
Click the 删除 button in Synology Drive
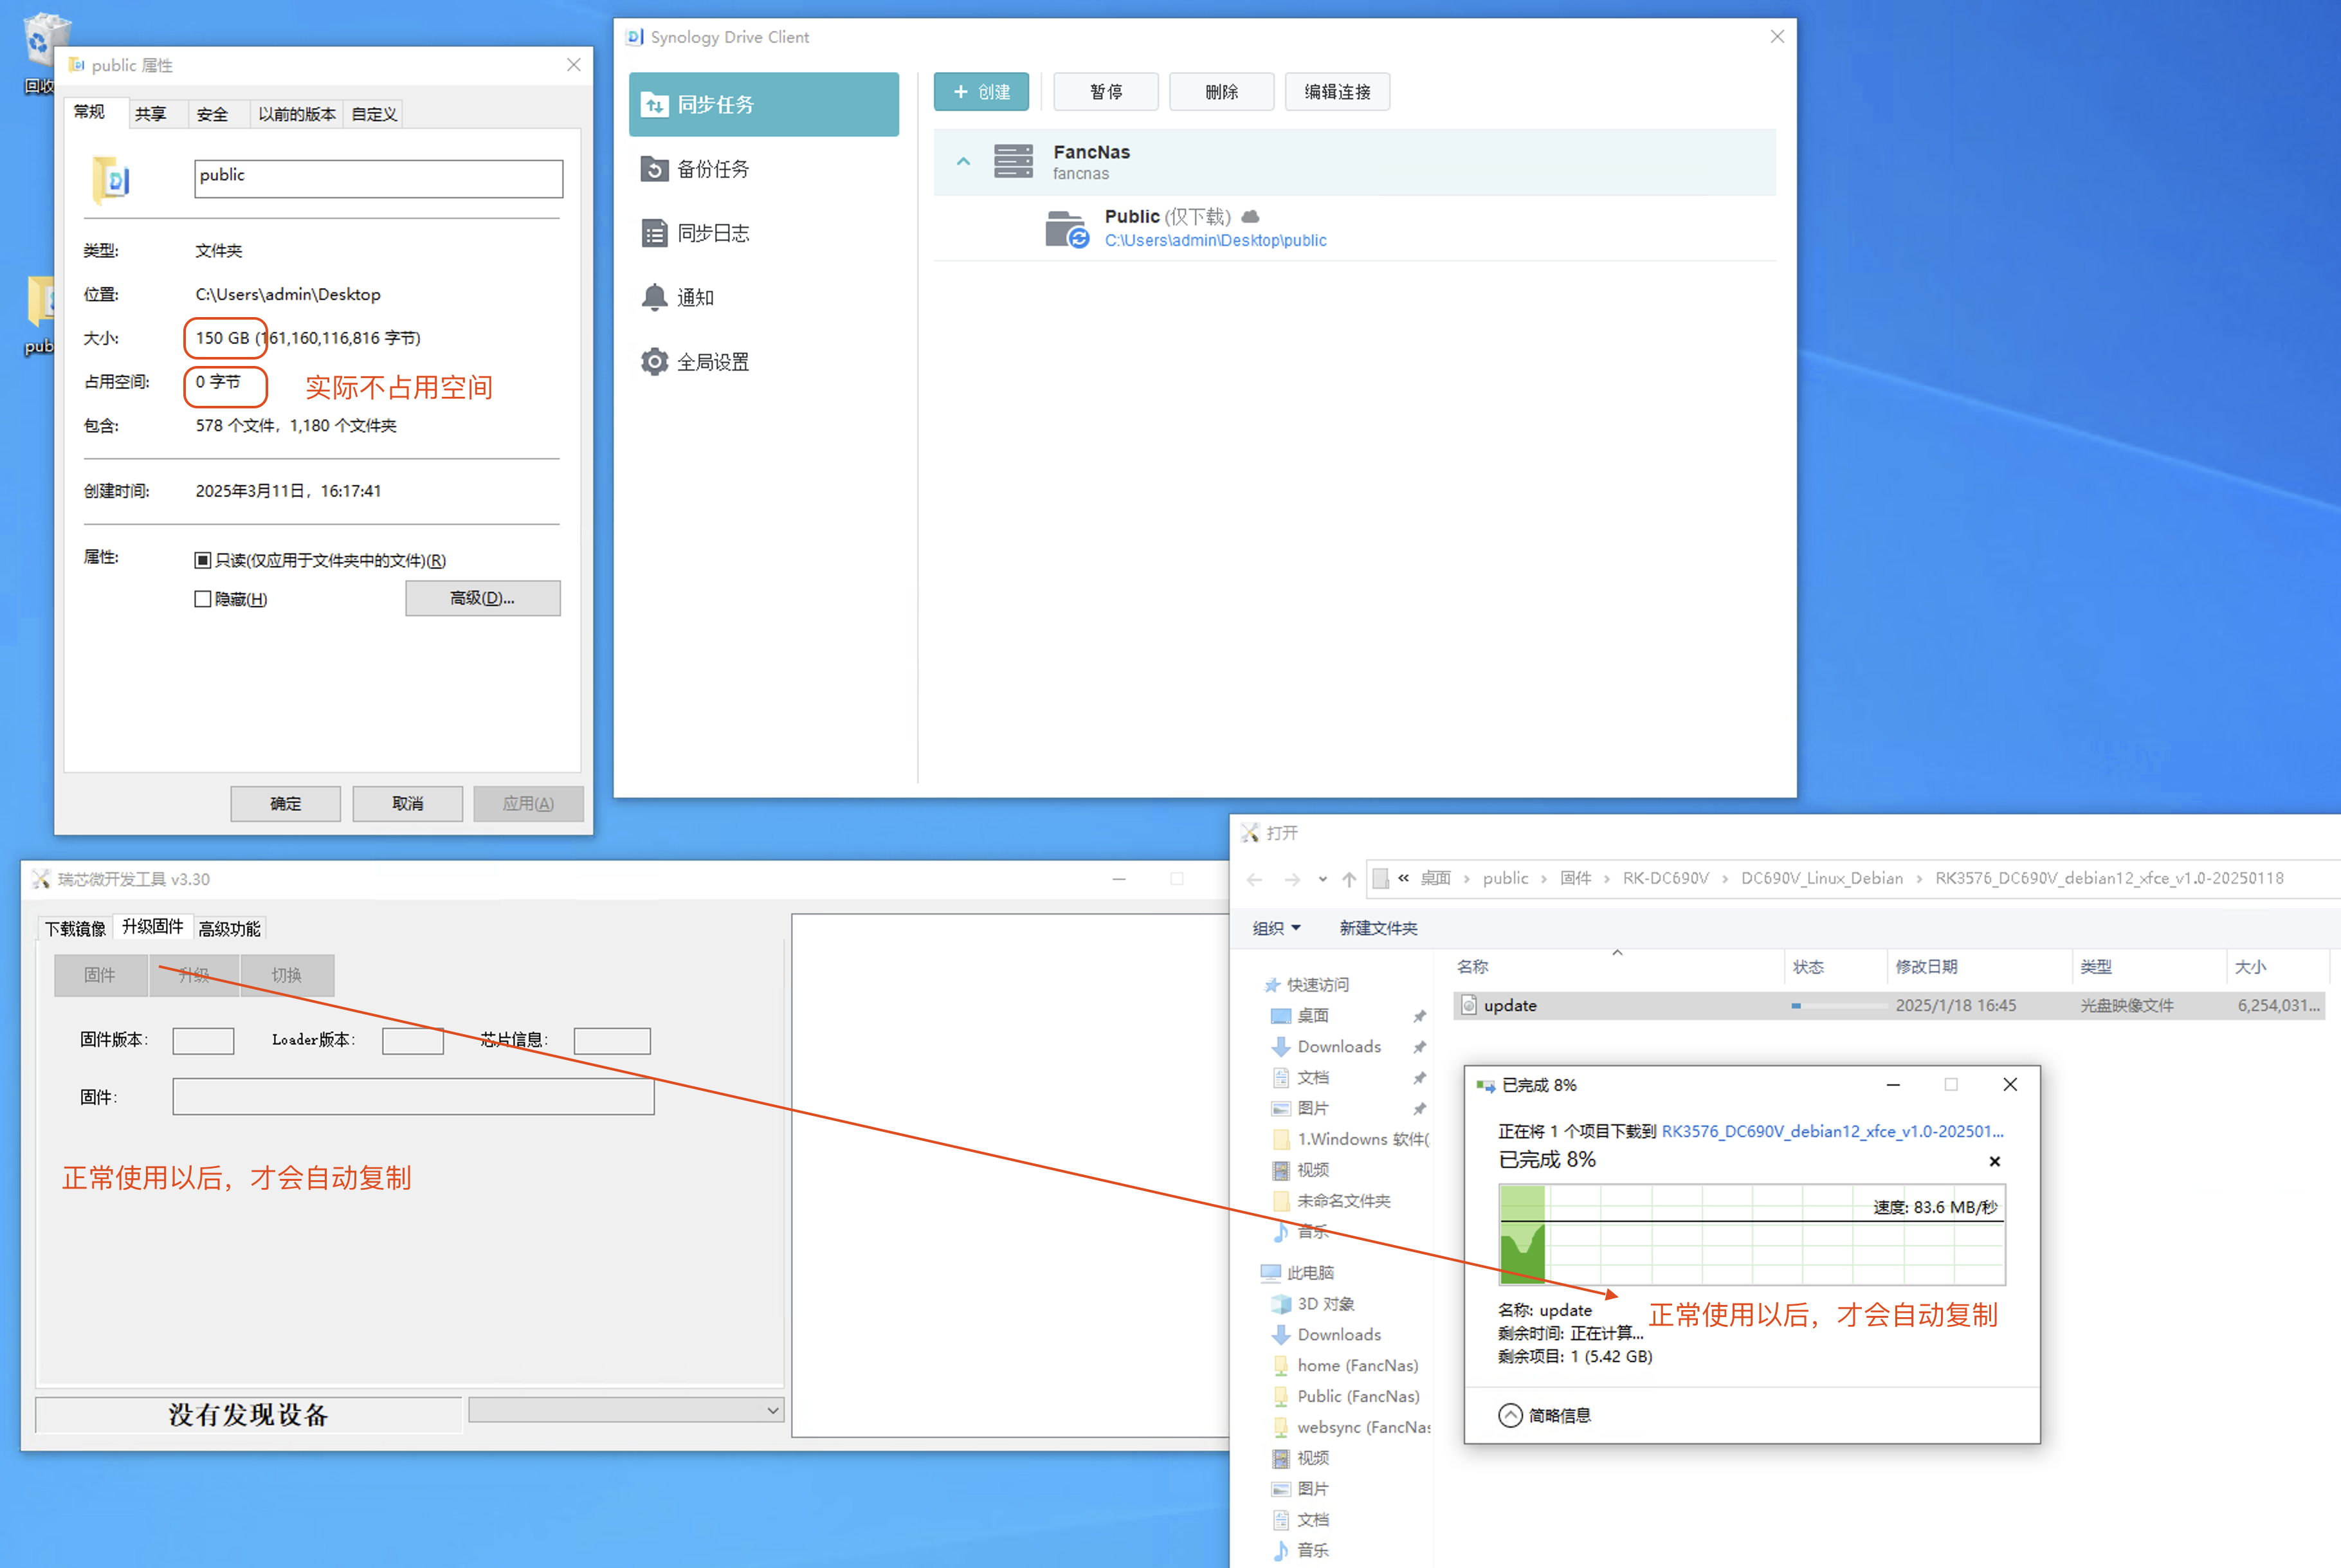[x=1222, y=92]
